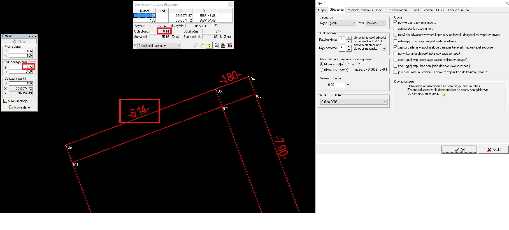Enable 'jeśli brak kodu w słowniku' checkbox

click(x=396, y=72)
